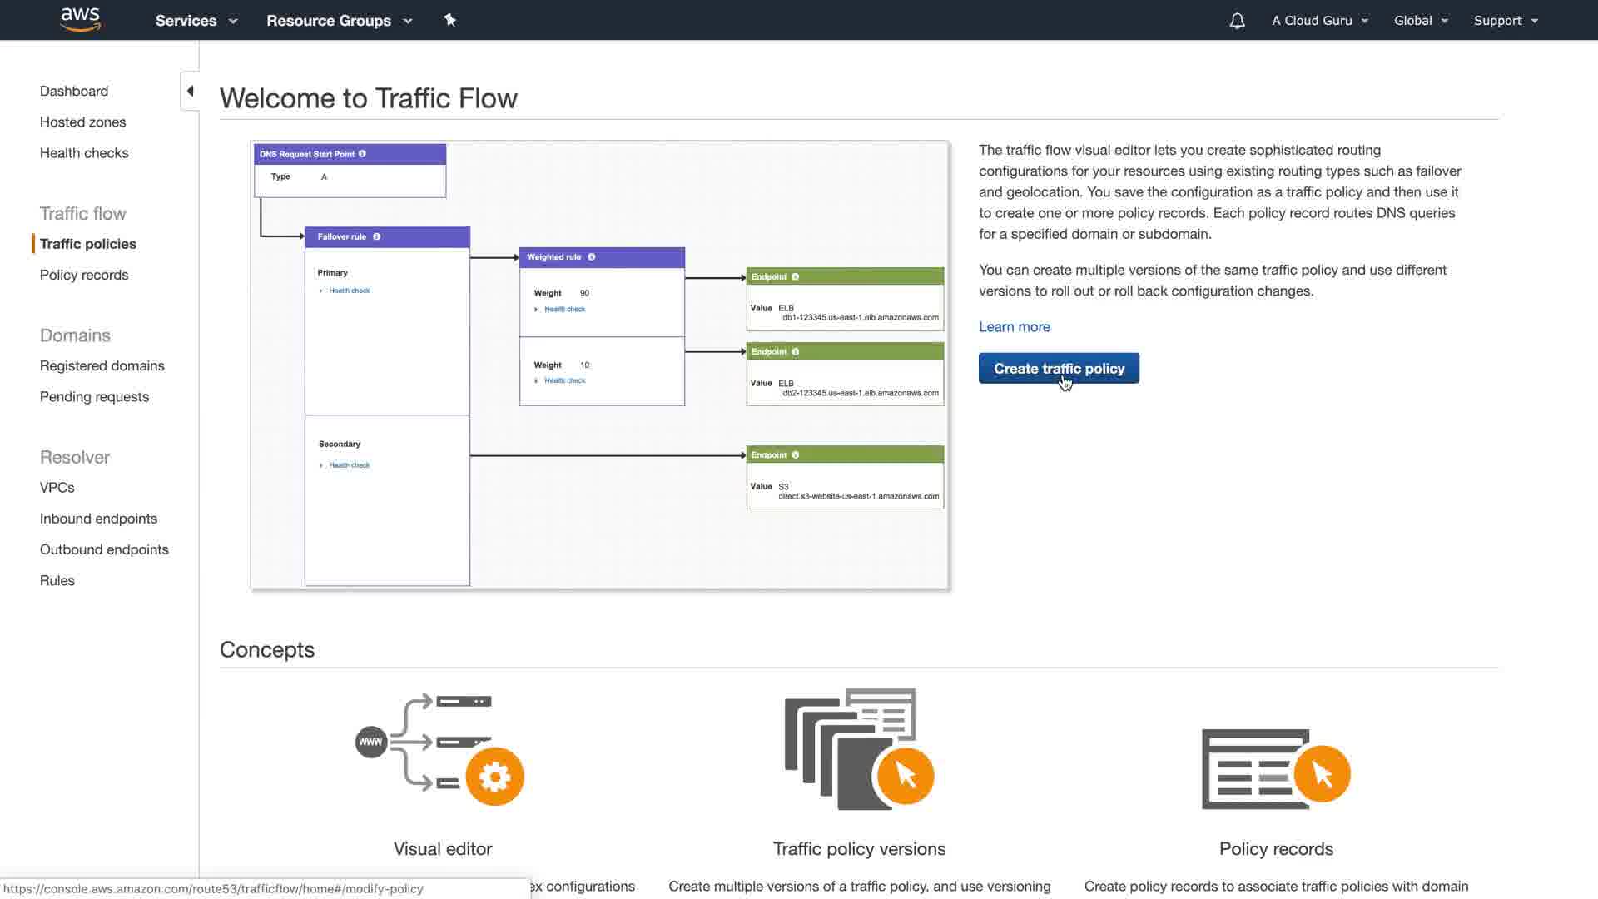This screenshot has height=899, width=1598.
Task: Click the Traffic policy versions icon
Action: (859, 749)
